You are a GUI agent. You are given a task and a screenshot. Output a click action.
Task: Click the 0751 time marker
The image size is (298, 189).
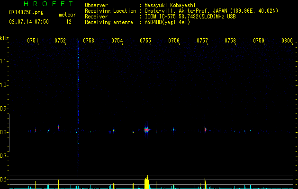click(x=33, y=40)
